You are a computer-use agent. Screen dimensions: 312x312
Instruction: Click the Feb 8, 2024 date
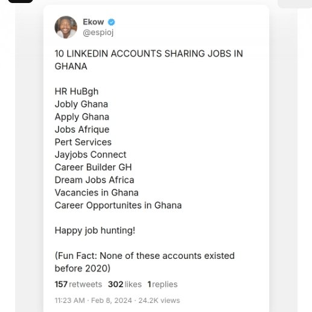click(112, 301)
